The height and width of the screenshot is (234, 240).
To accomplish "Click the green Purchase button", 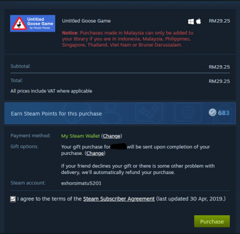I will tap(212, 222).
